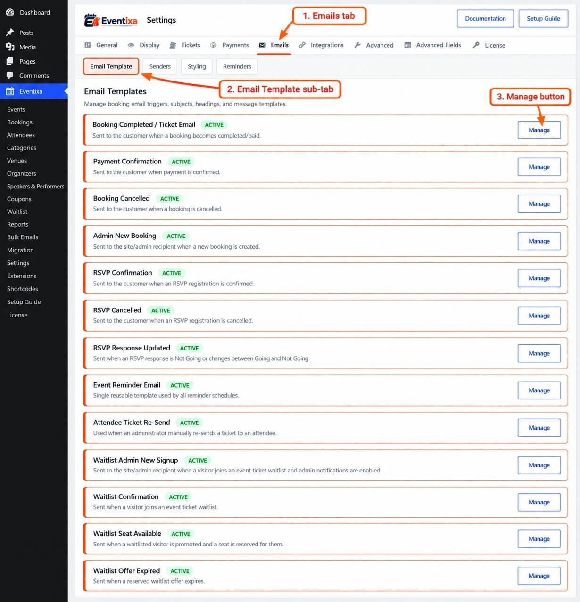
Task: Click the License key icon
Action: [x=476, y=45]
